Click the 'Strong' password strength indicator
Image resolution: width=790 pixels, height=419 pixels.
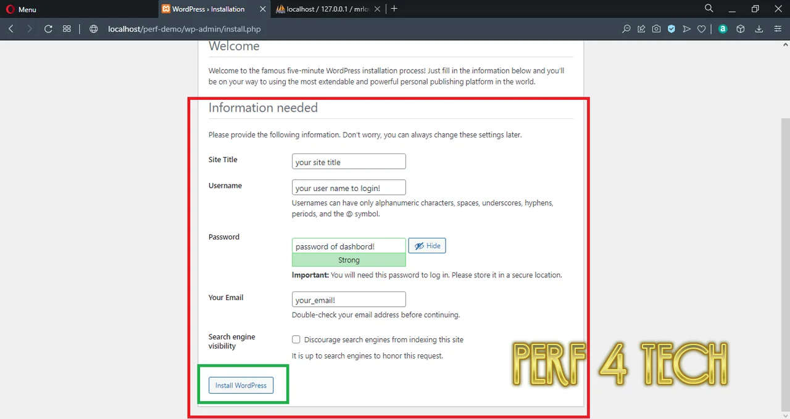coord(349,260)
